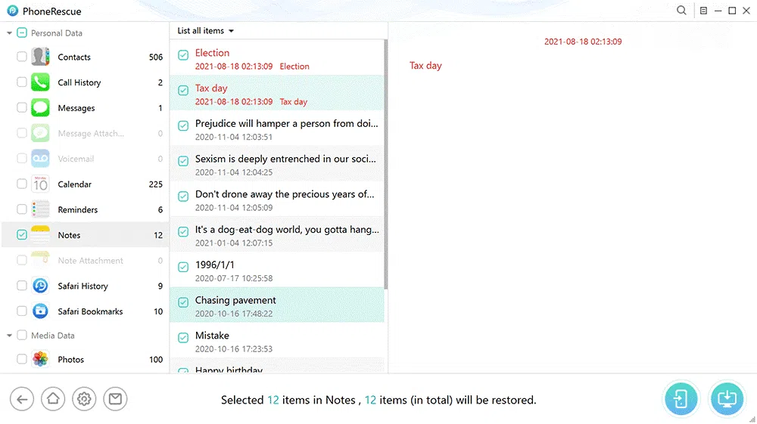The height and width of the screenshot is (424, 757).
Task: Toggle the Calendar checkbox
Action: coord(22,184)
